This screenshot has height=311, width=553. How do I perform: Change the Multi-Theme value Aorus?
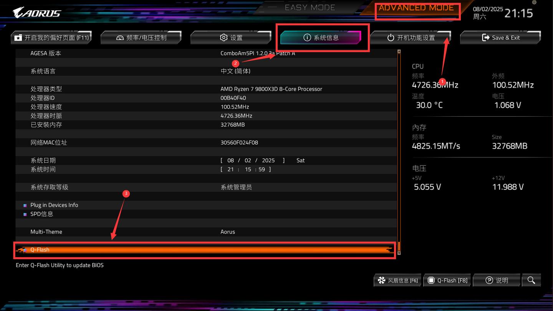[228, 232]
